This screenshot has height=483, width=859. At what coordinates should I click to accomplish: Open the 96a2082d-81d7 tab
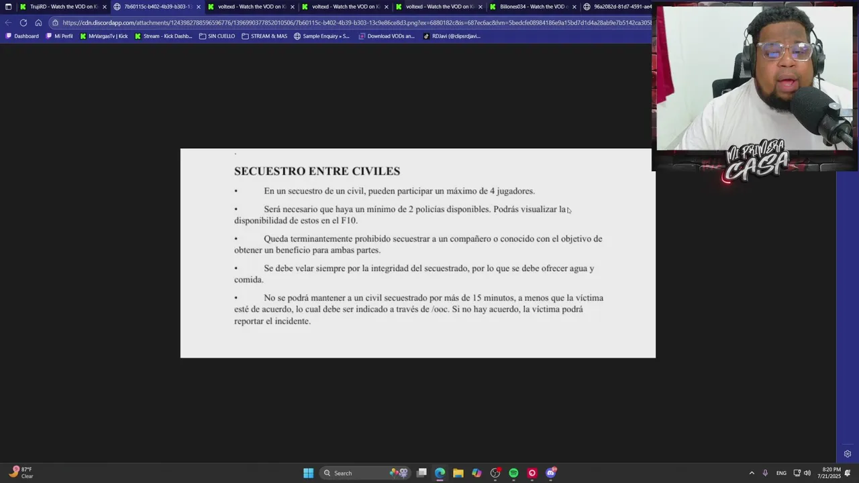click(x=617, y=7)
